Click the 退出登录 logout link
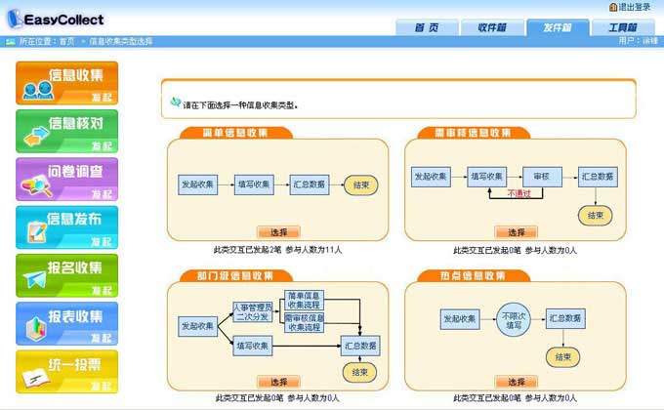The image size is (664, 410). coord(630,7)
